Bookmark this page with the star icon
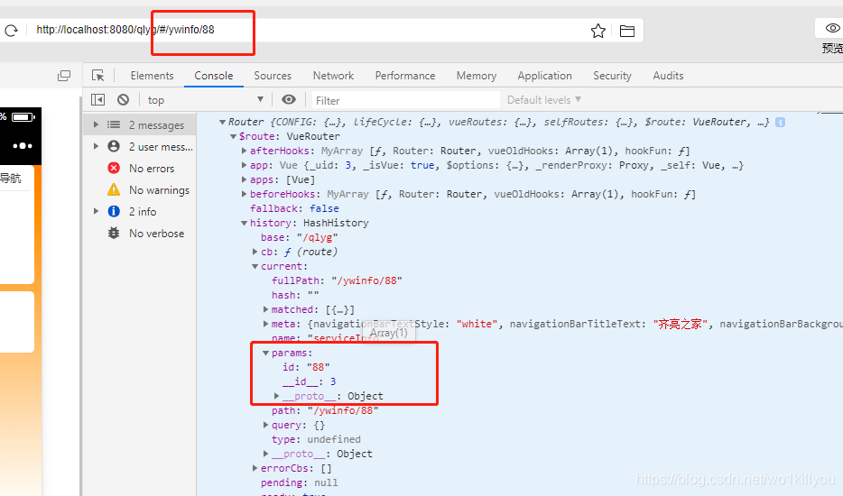 [598, 32]
